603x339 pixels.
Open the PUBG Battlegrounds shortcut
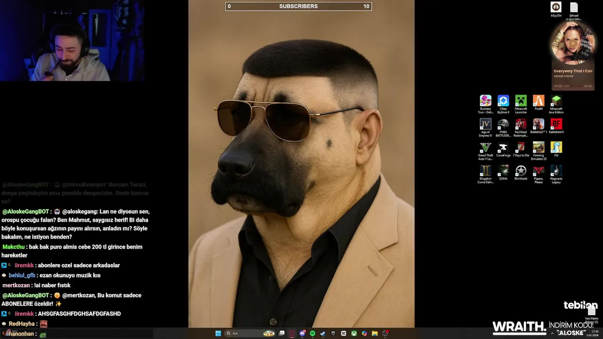[x=503, y=128]
